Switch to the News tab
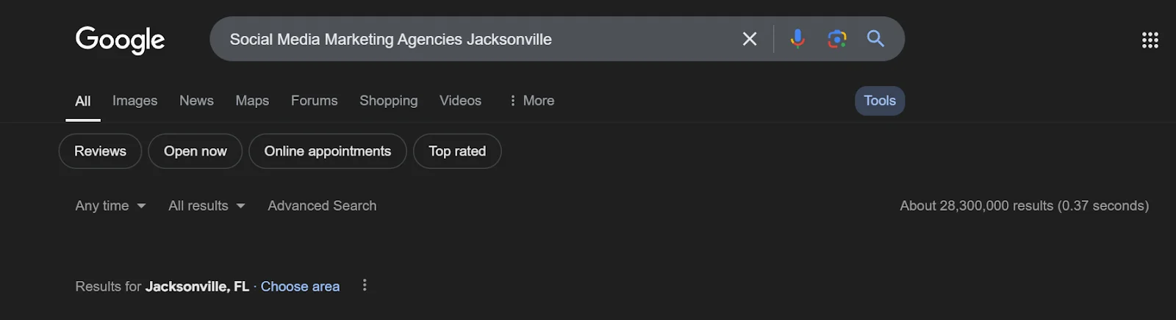 (x=196, y=101)
